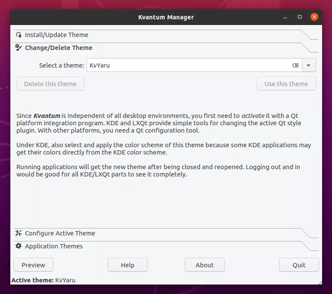Click into the KvYaru theme text field

189,65
